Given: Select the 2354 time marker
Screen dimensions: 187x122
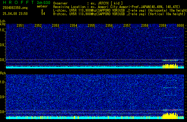Looking at the screenshot, I should [74, 26].
